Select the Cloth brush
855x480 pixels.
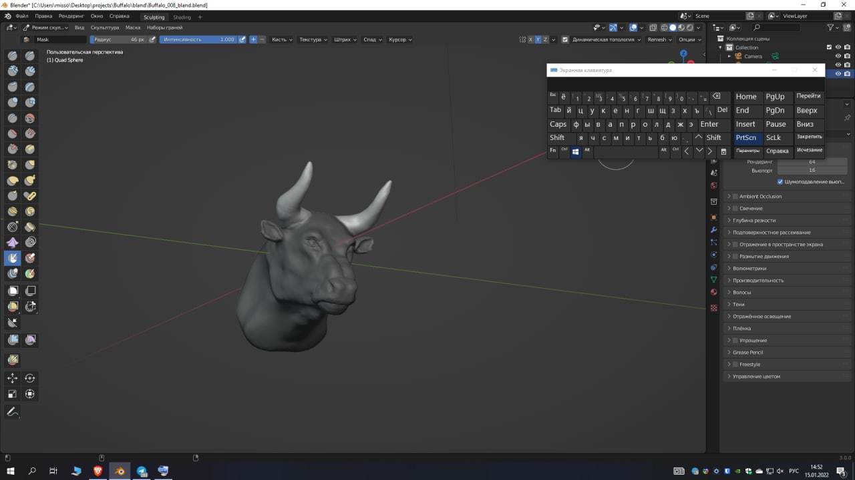click(13, 243)
